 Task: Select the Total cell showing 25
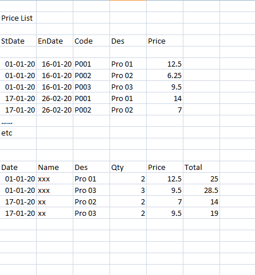tap(201, 179)
